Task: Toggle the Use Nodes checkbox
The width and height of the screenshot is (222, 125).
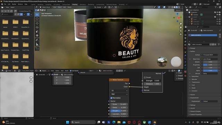Action: tap(71, 71)
